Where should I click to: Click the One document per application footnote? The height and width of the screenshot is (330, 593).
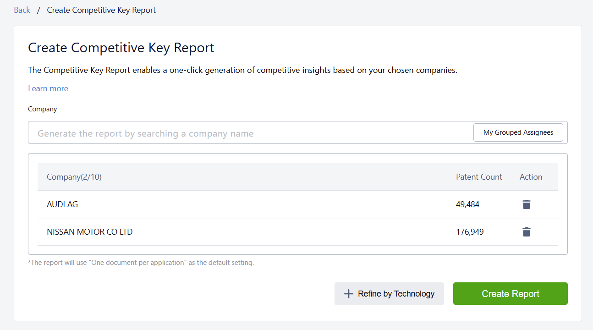tap(141, 263)
